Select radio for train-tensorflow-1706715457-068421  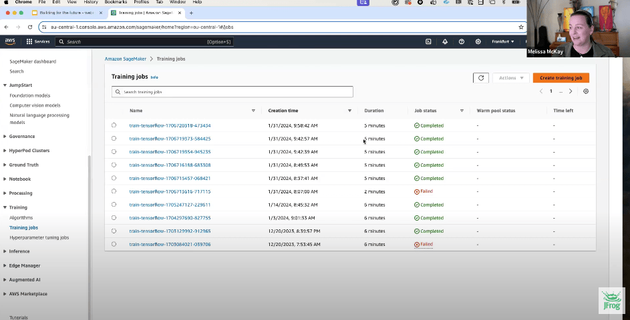point(114,178)
